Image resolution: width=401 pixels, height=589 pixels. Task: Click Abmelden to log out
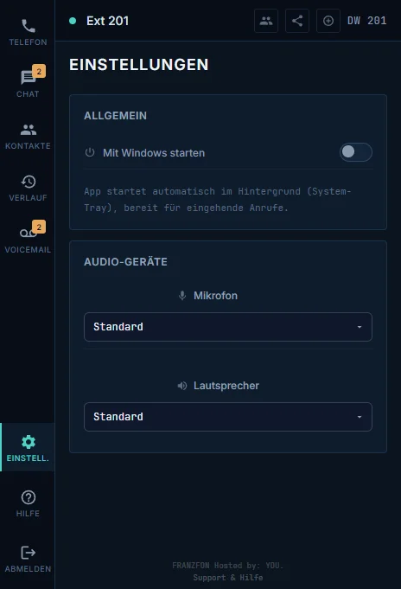pos(28,559)
